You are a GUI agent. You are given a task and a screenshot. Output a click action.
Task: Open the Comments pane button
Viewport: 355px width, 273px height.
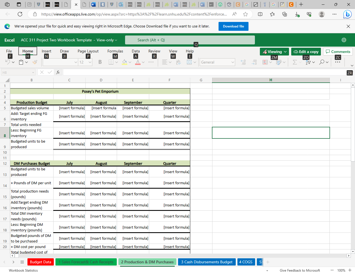click(x=338, y=52)
